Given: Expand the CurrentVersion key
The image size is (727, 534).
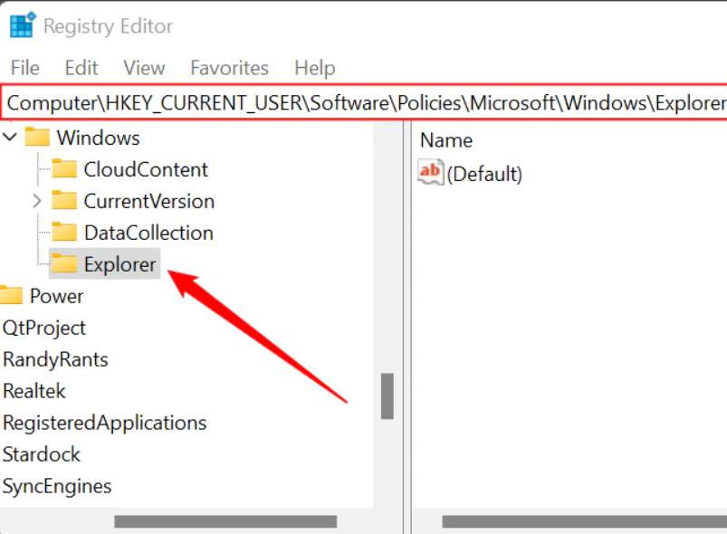Looking at the screenshot, I should click(37, 201).
